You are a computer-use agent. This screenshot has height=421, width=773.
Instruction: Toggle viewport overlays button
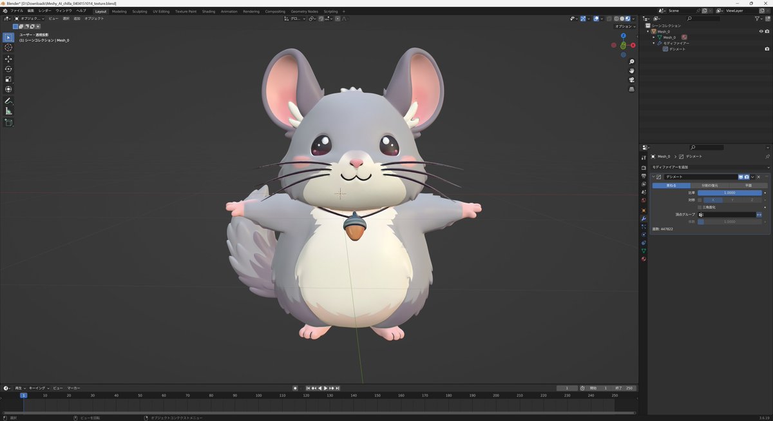pyautogui.click(x=595, y=19)
